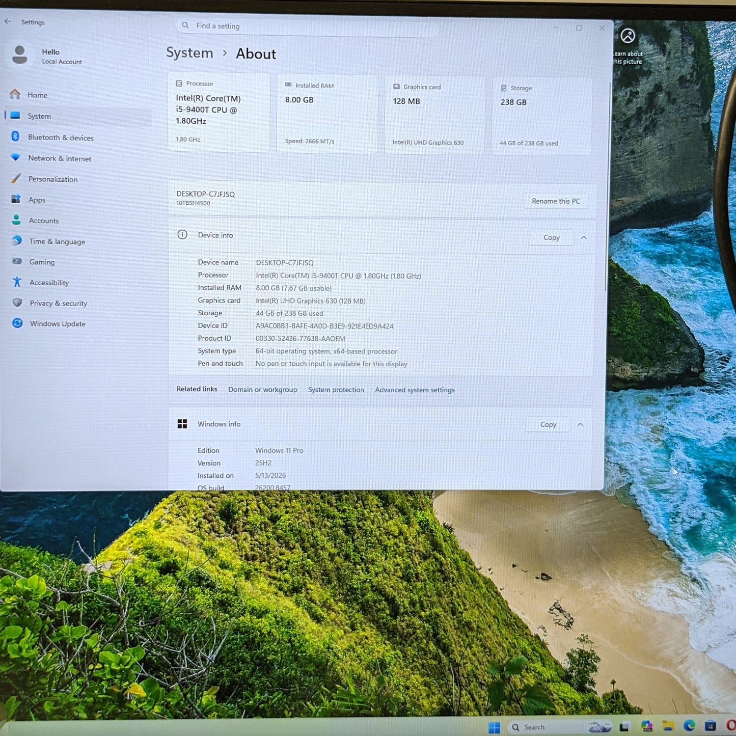
Task: Open the Windows Start menu
Action: pos(494,727)
